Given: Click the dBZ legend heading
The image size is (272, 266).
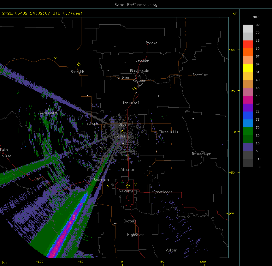Looking at the screenshot, I should click(x=256, y=17).
